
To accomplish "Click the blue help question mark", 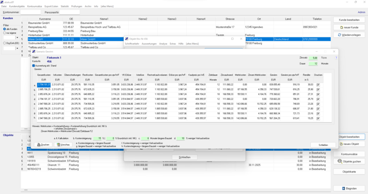I will (336, 58).
